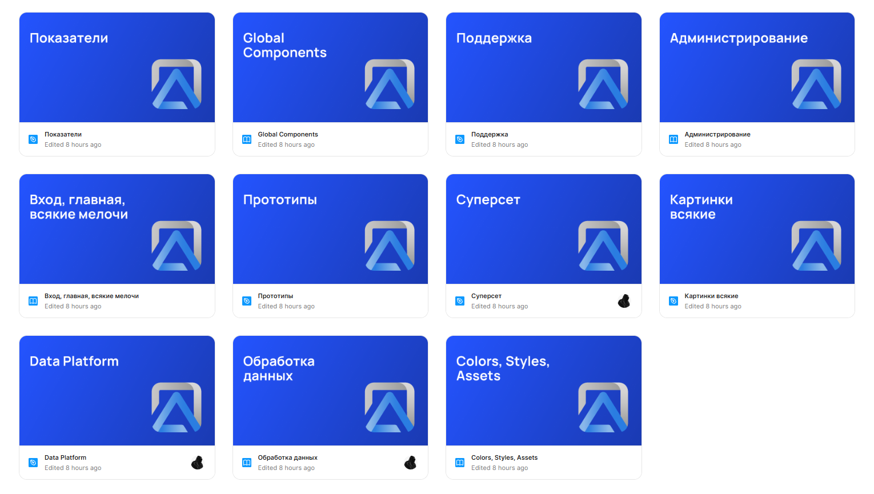
Task: Click the Data Platform file name below the cover
Action: pyautogui.click(x=66, y=457)
